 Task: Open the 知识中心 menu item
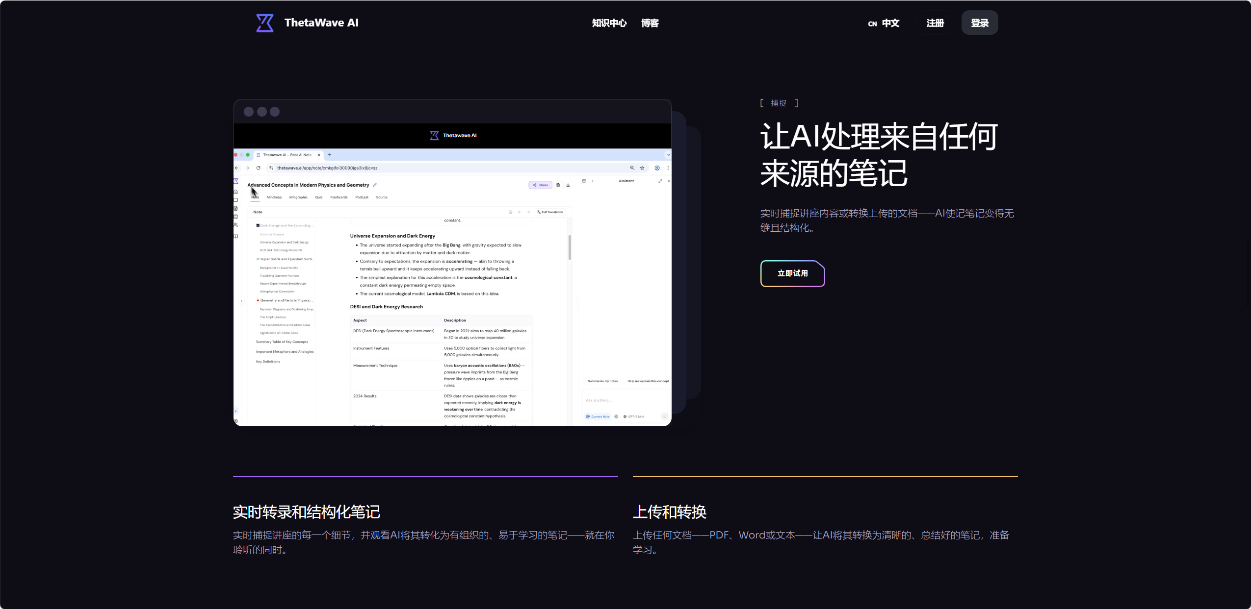pyautogui.click(x=609, y=23)
